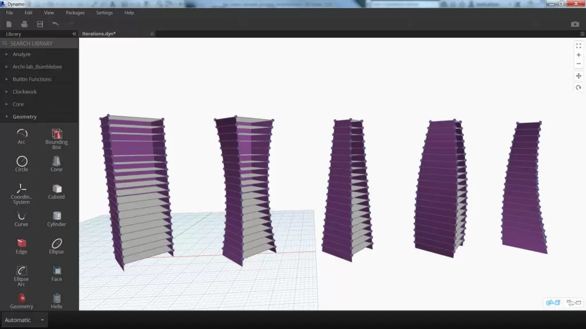This screenshot has width=586, height=329.
Task: Expand the Clockwork library category
Action: [x=25, y=91]
